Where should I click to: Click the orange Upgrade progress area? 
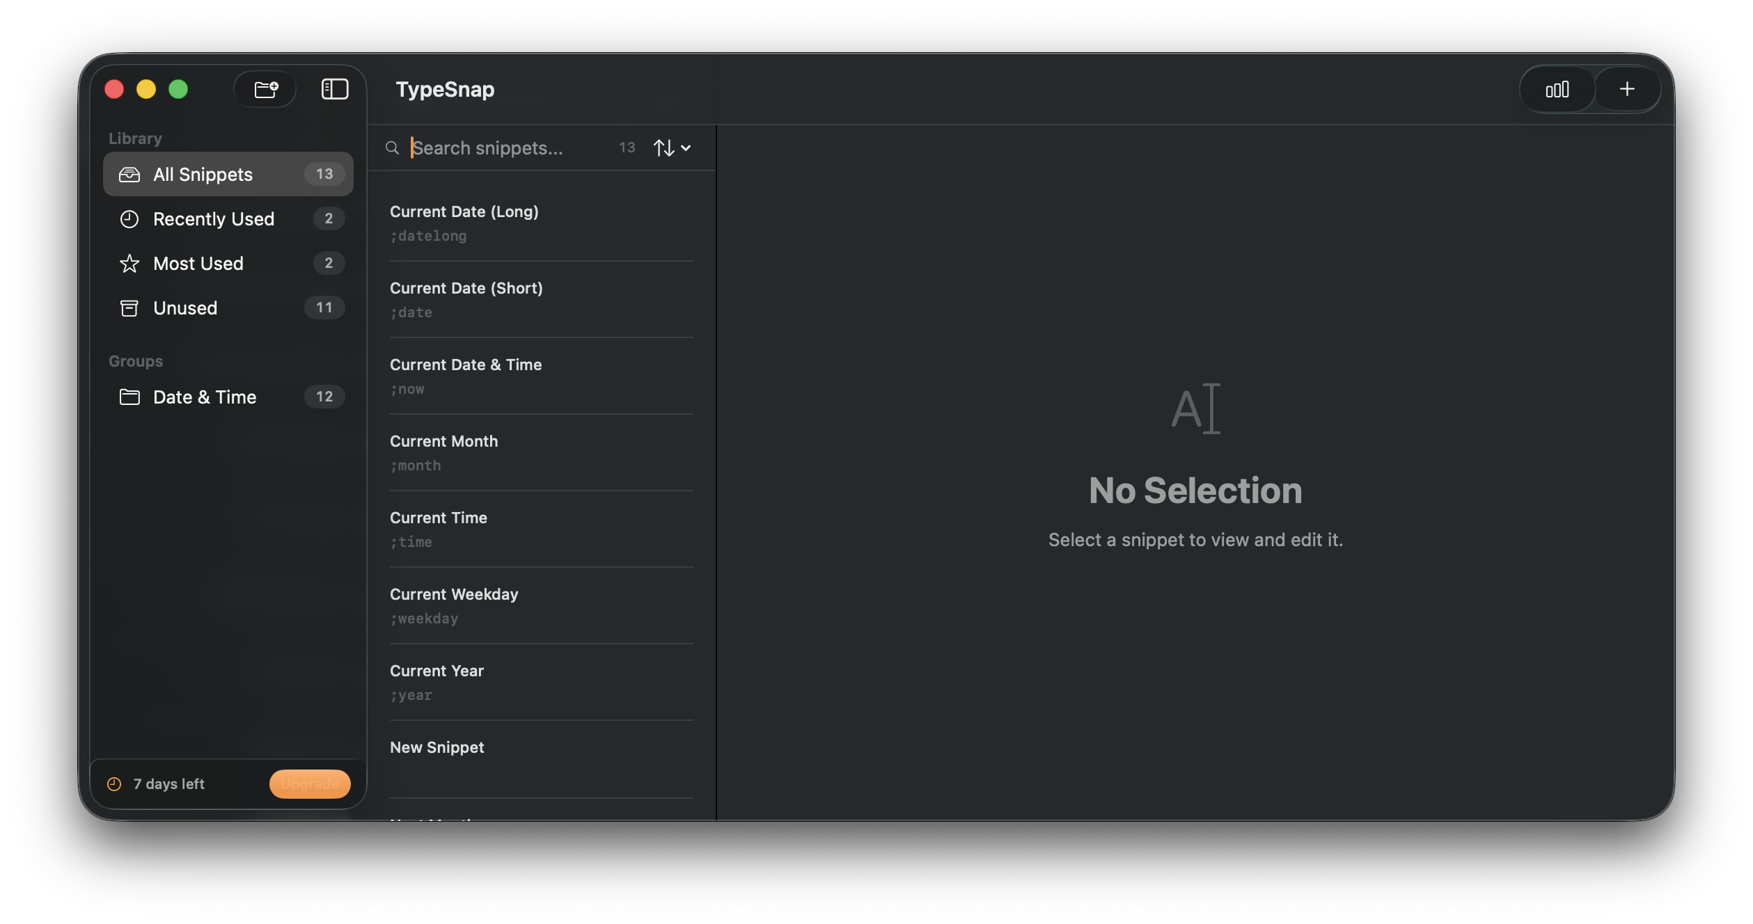click(309, 783)
